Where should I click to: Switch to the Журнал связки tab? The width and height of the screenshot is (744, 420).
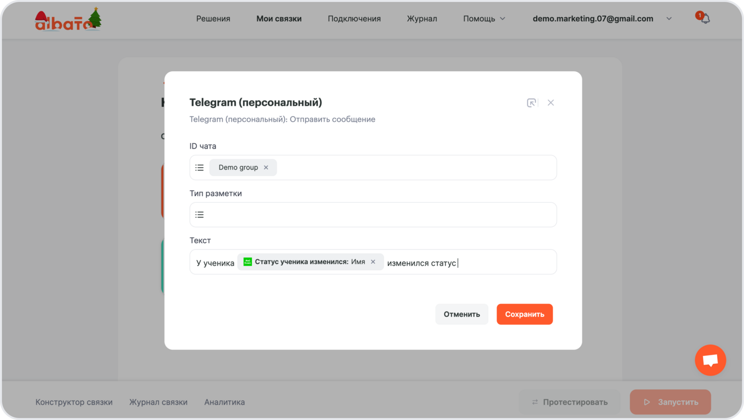coord(158,402)
